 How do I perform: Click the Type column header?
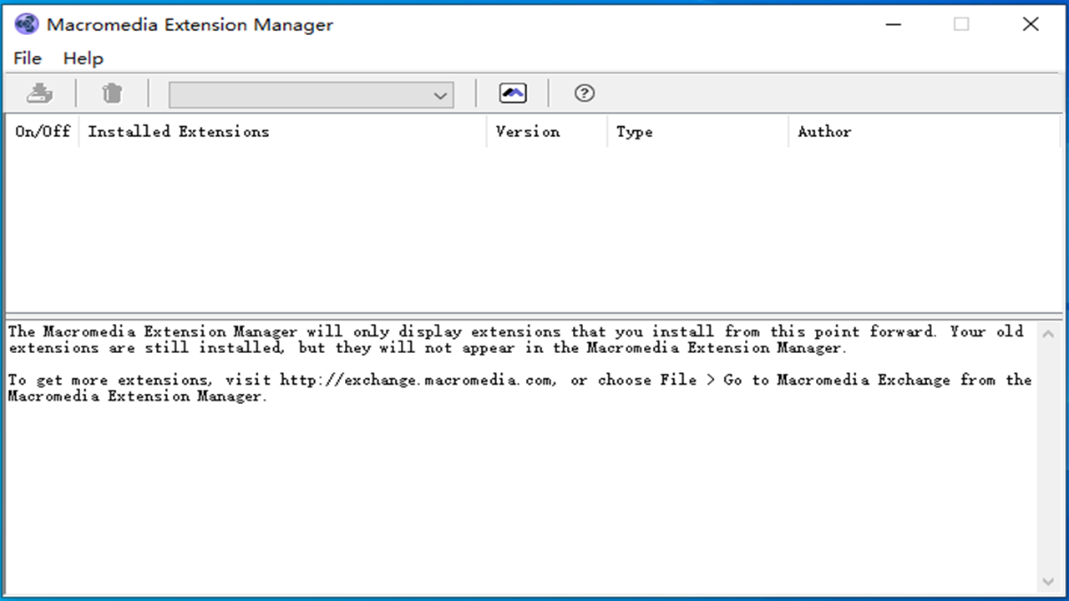pyautogui.click(x=635, y=131)
